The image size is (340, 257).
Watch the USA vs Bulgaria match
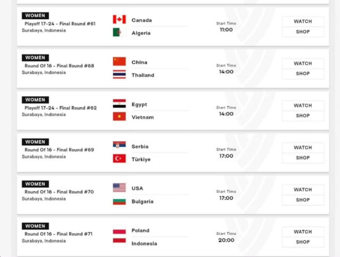click(303, 189)
